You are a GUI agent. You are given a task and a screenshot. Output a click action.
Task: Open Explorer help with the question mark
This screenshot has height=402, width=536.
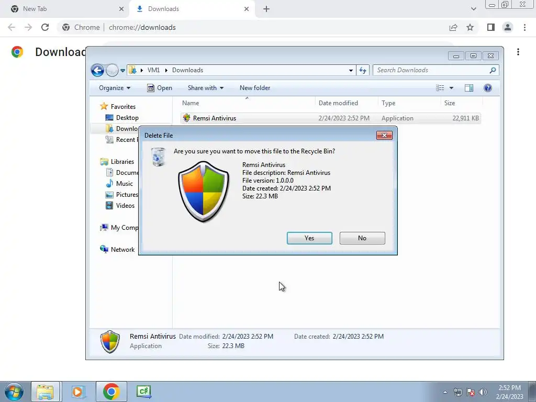488,88
